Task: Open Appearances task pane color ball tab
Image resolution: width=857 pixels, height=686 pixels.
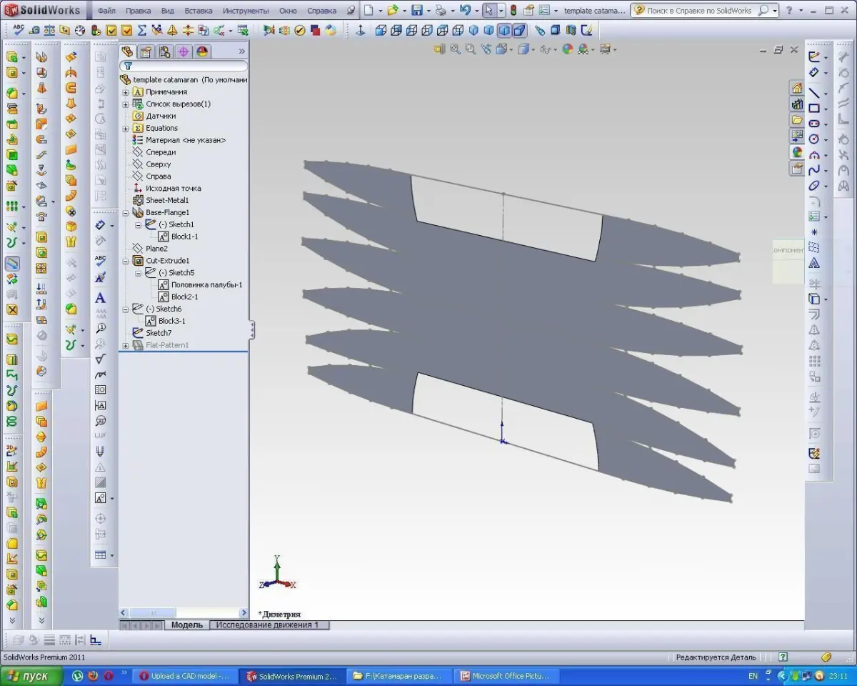Action: (797, 152)
